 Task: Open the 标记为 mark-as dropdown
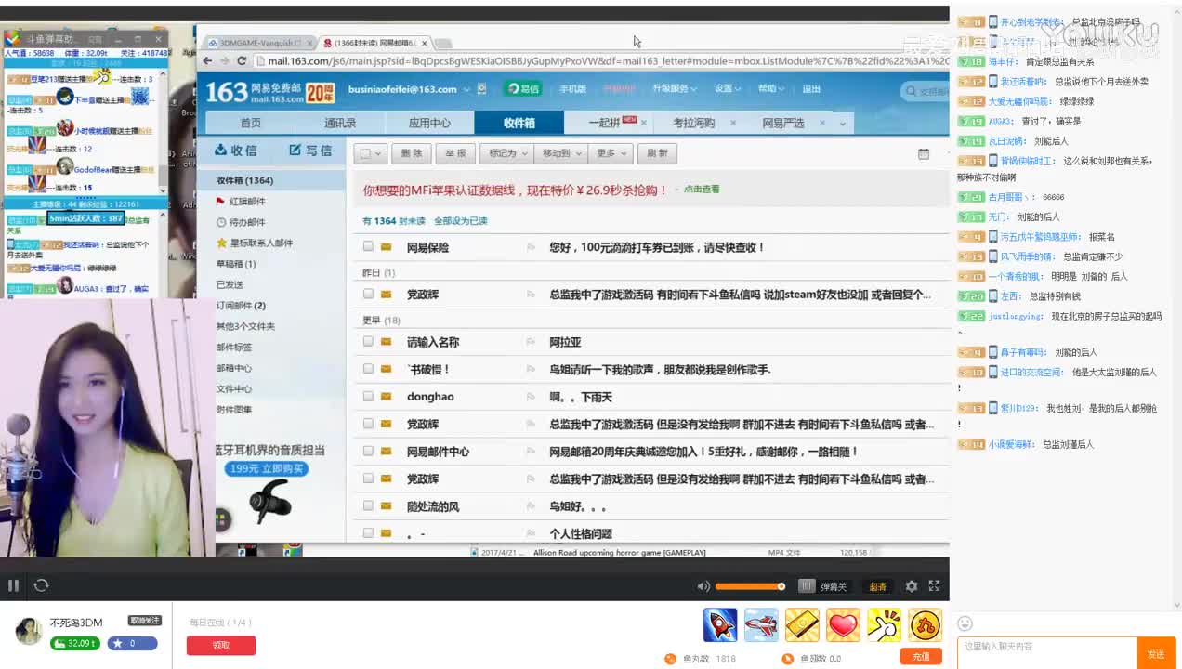[x=507, y=153]
